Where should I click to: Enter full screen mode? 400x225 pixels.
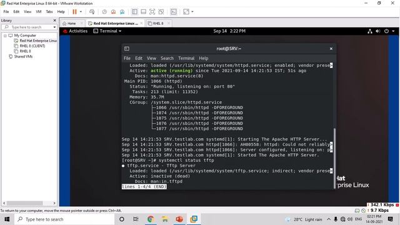point(152,12)
